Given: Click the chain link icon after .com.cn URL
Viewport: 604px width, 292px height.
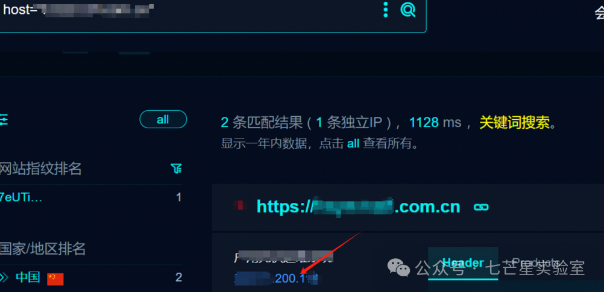Looking at the screenshot, I should [x=481, y=207].
